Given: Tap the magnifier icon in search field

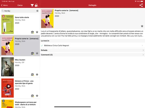Looking at the screenshot, I should point(3,11).
